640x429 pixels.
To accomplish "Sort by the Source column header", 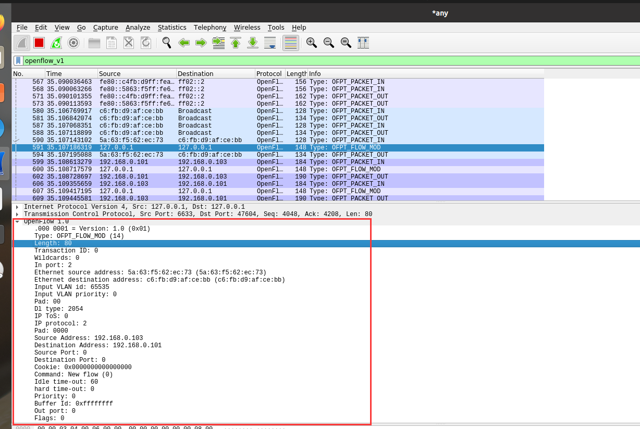I will tap(137, 73).
